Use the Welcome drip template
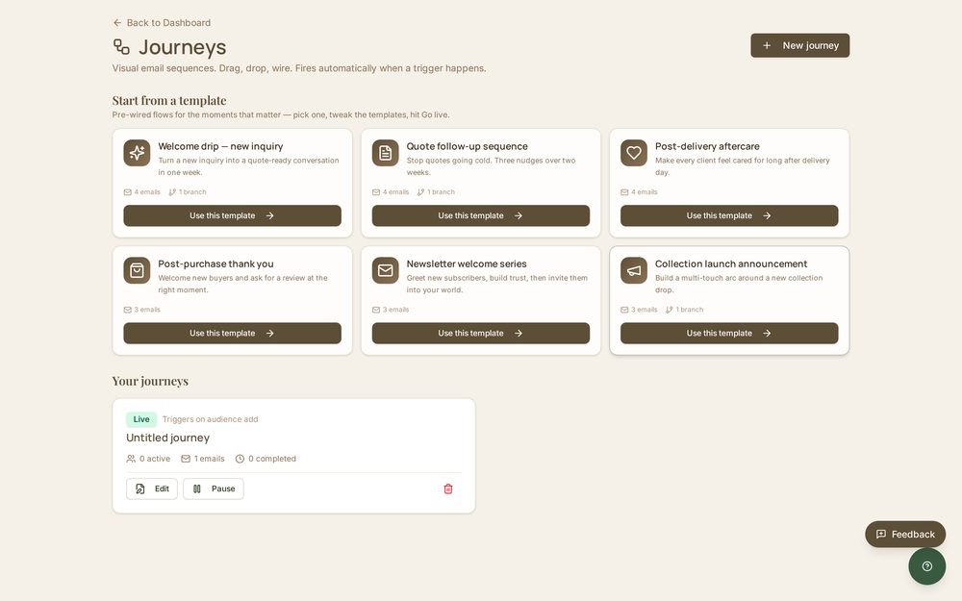962x601 pixels. [x=232, y=215]
